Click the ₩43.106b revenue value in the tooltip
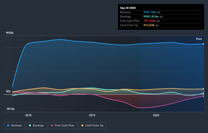The image size is (208, 133). click(x=150, y=12)
